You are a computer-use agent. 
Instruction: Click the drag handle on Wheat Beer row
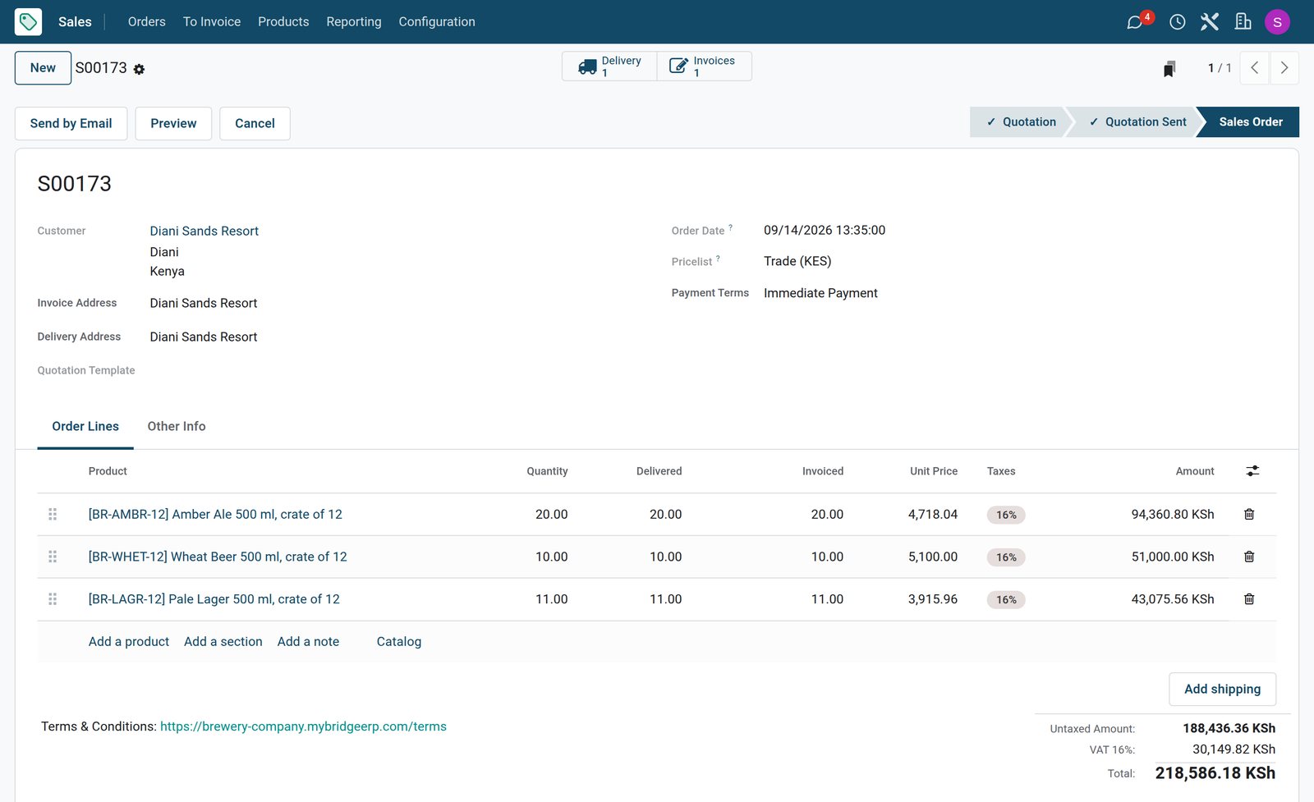53,557
